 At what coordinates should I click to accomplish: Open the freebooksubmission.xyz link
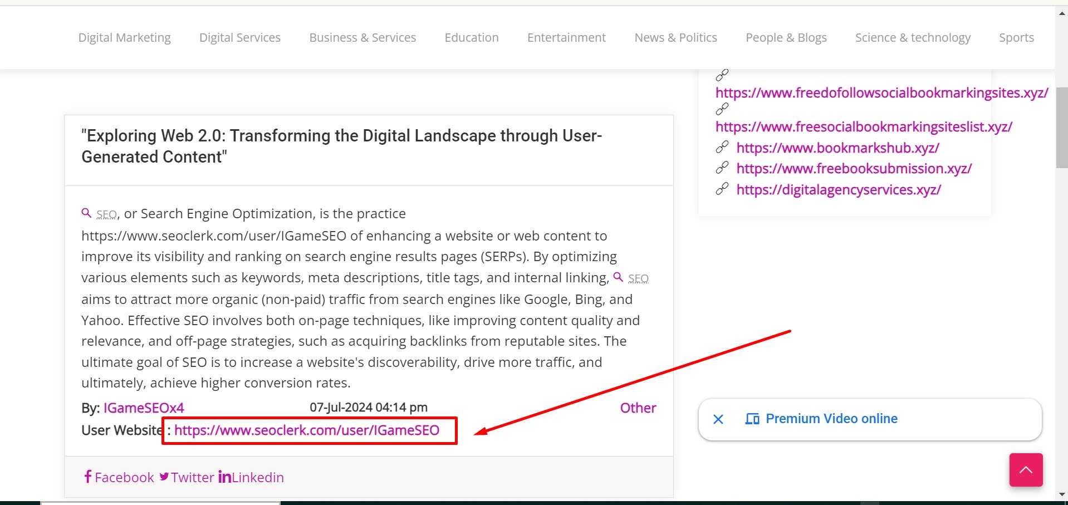click(x=854, y=169)
